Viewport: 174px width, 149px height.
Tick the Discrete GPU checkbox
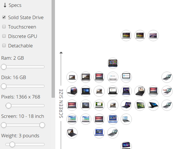[4, 36]
